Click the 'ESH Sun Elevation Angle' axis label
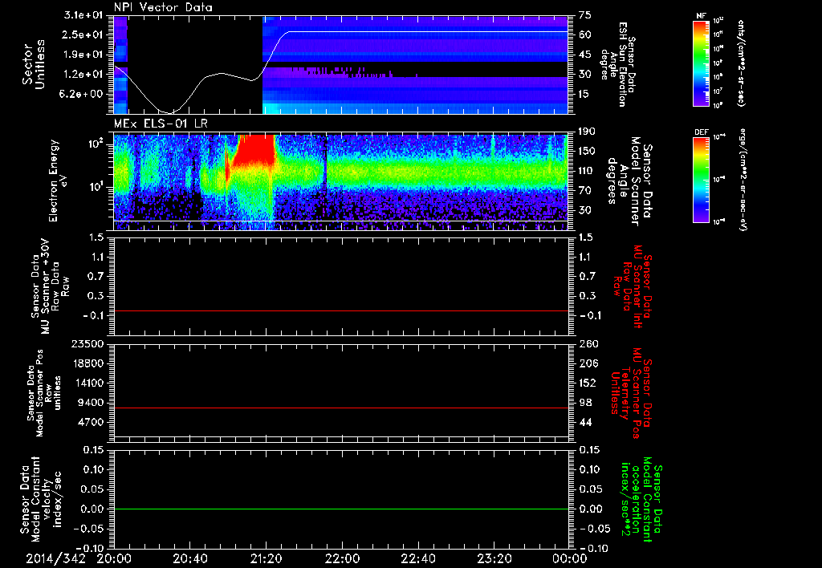 pos(619,64)
